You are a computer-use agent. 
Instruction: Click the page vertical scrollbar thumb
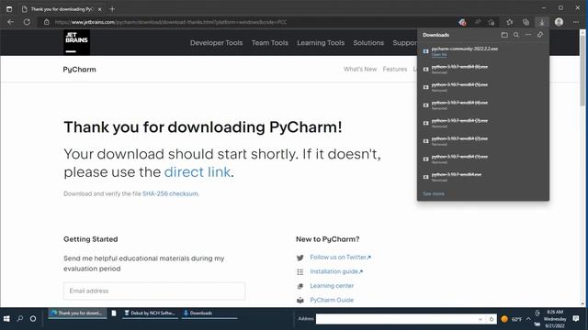coord(582,71)
